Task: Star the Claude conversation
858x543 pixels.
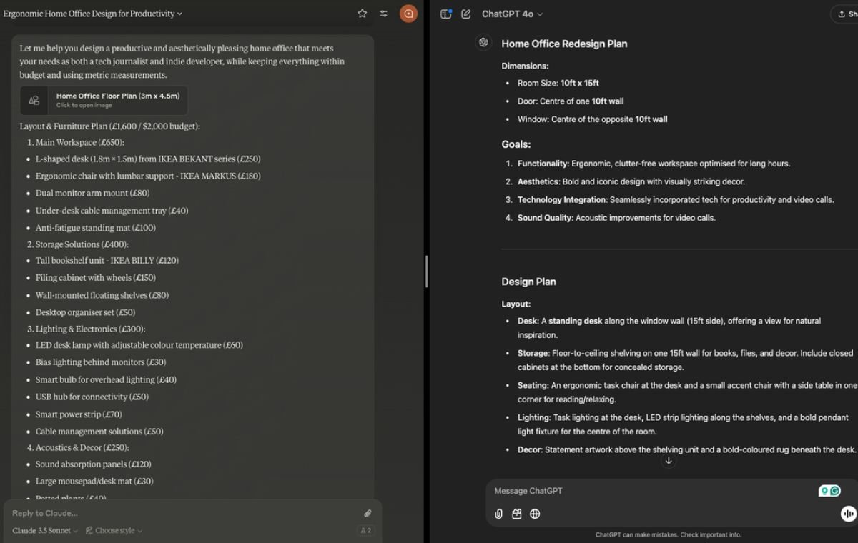Action: point(362,13)
